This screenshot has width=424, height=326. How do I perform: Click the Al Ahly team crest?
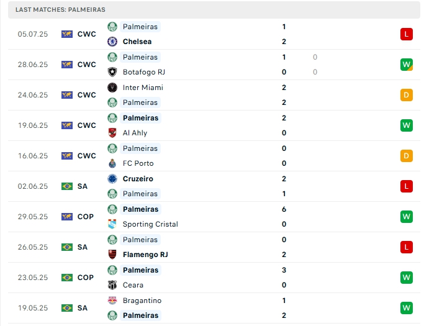(112, 133)
